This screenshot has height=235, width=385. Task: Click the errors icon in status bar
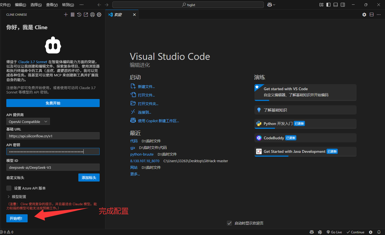[x=2, y=232]
